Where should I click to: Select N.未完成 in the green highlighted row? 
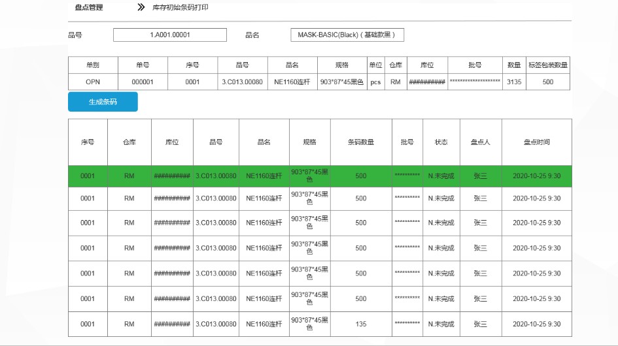point(441,176)
